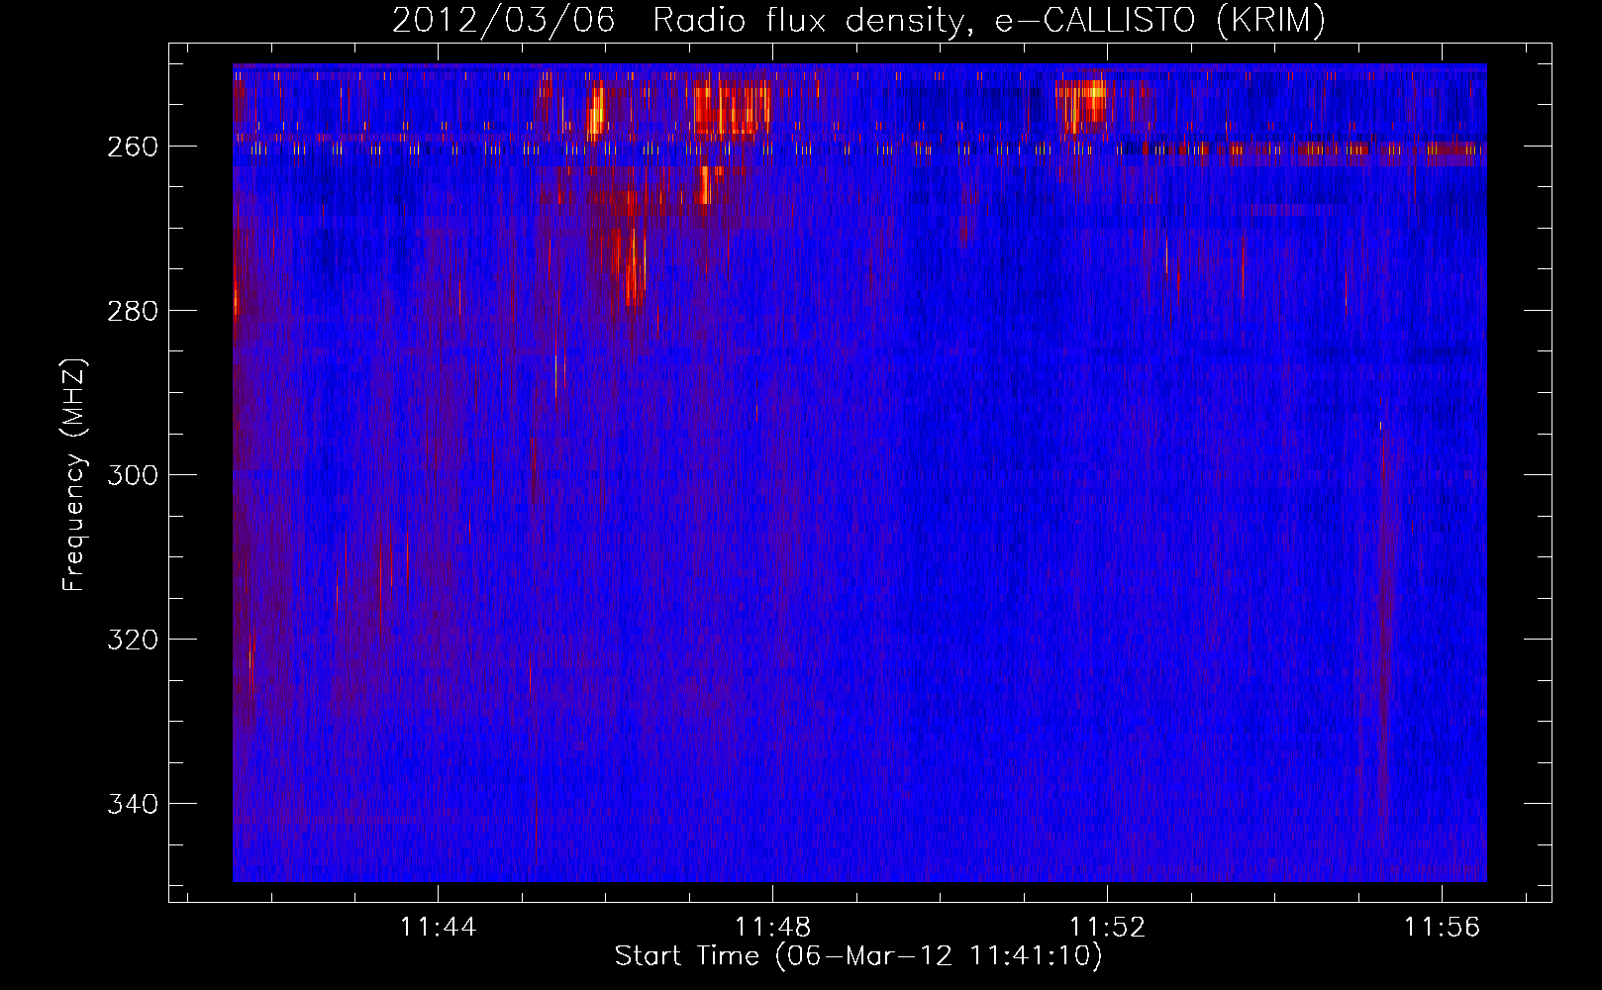Click the 'Start Time (06-Mar-12 11:41:10)' x-axis label
Viewport: 1602px width, 990px height.
click(x=858, y=956)
